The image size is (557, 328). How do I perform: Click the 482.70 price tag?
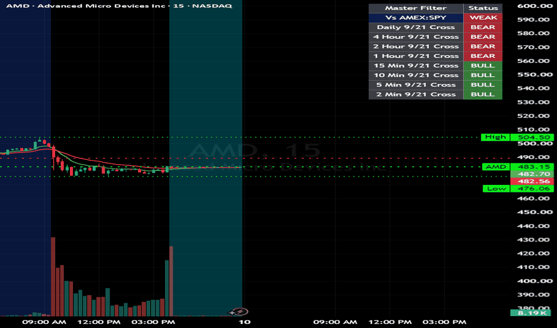(532, 174)
